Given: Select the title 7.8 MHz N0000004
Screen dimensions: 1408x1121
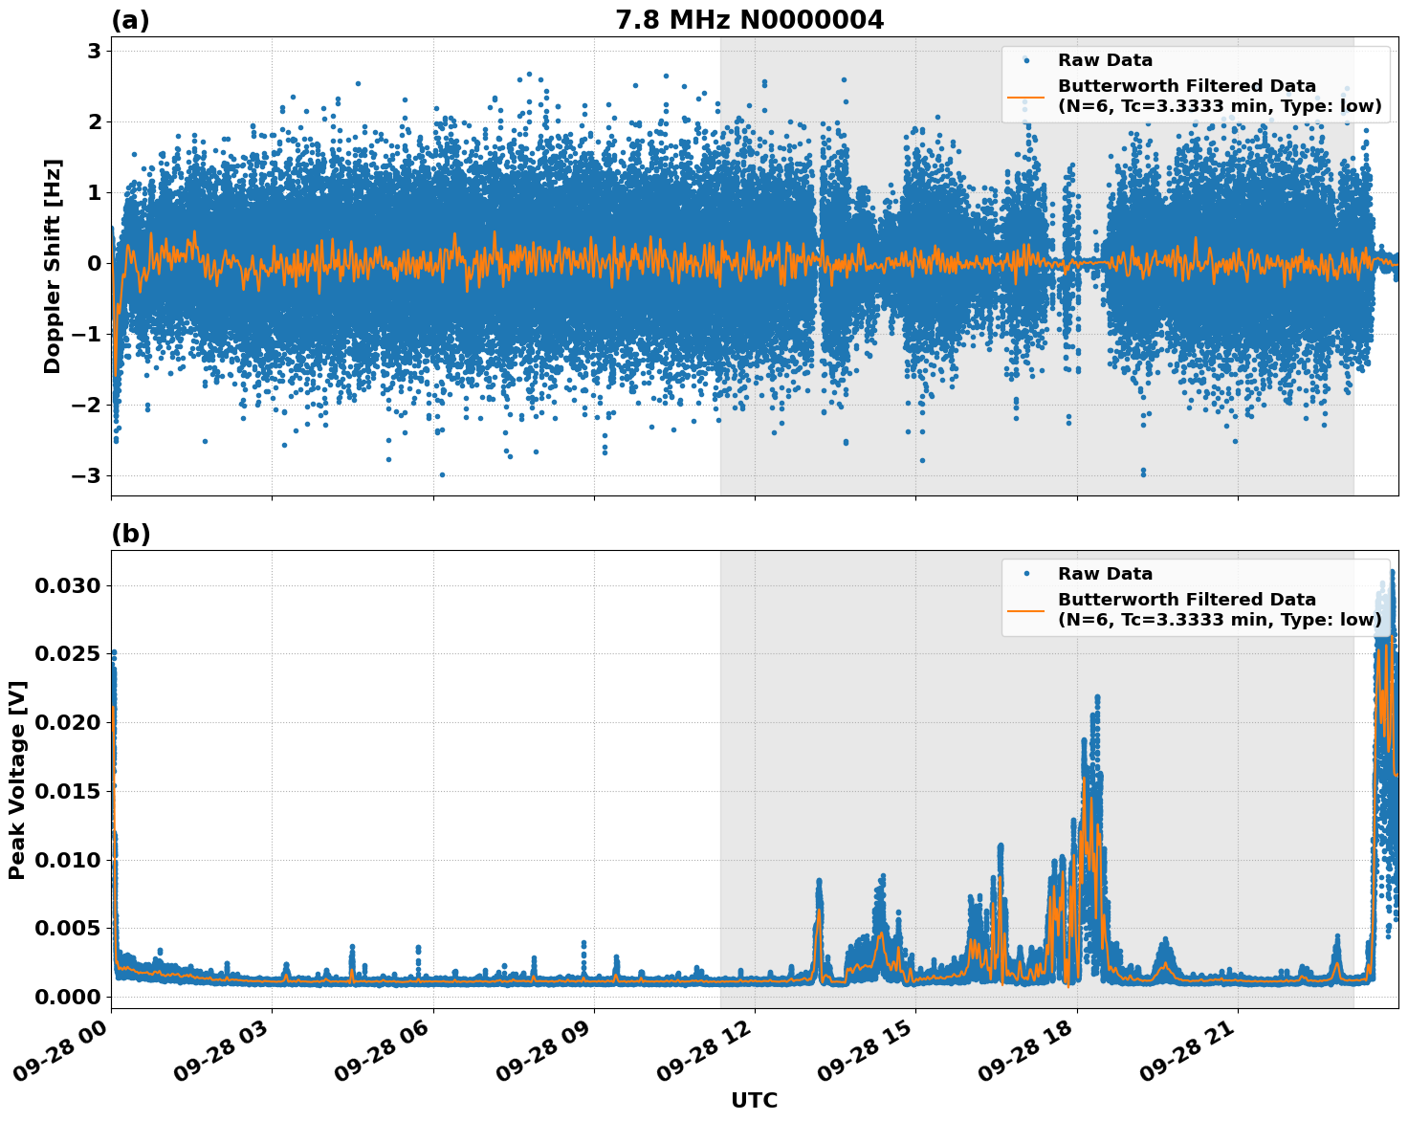Looking at the screenshot, I should pos(753,18).
